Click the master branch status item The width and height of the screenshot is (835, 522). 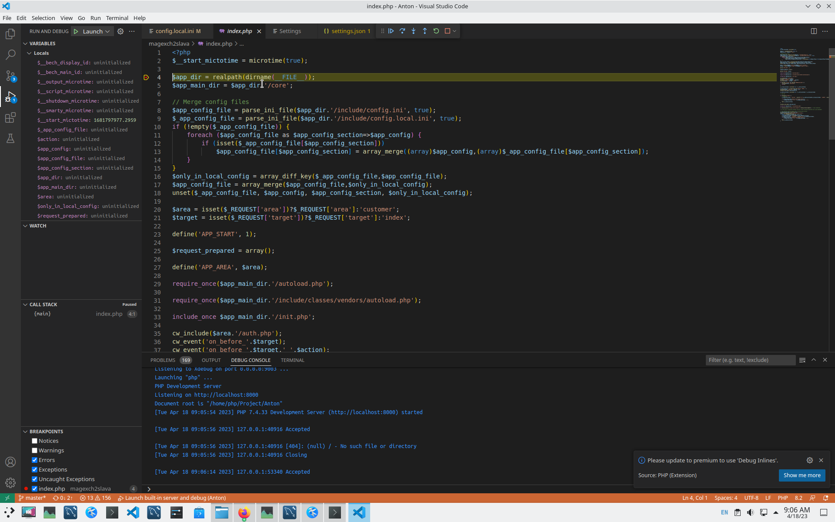pyautogui.click(x=32, y=498)
